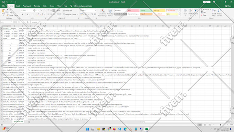The image size is (234, 132).
Task: Toggle align left in Alignment group
Action: (x=49, y=14)
